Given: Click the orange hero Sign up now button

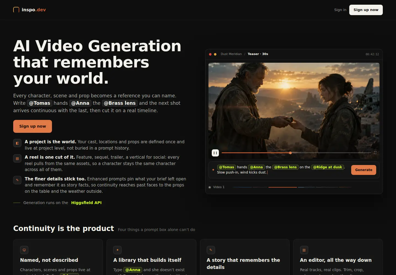Looking at the screenshot, I should [x=32, y=126].
